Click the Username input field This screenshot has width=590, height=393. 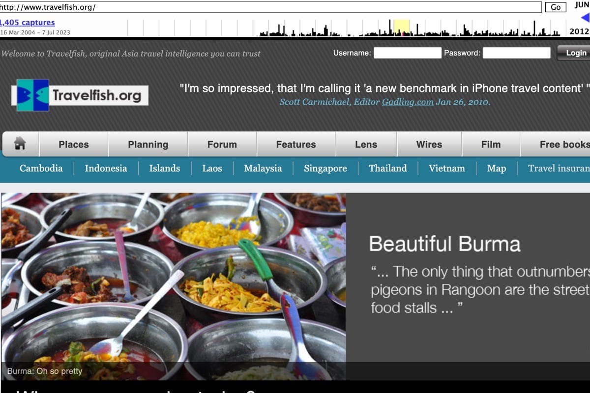[408, 53]
